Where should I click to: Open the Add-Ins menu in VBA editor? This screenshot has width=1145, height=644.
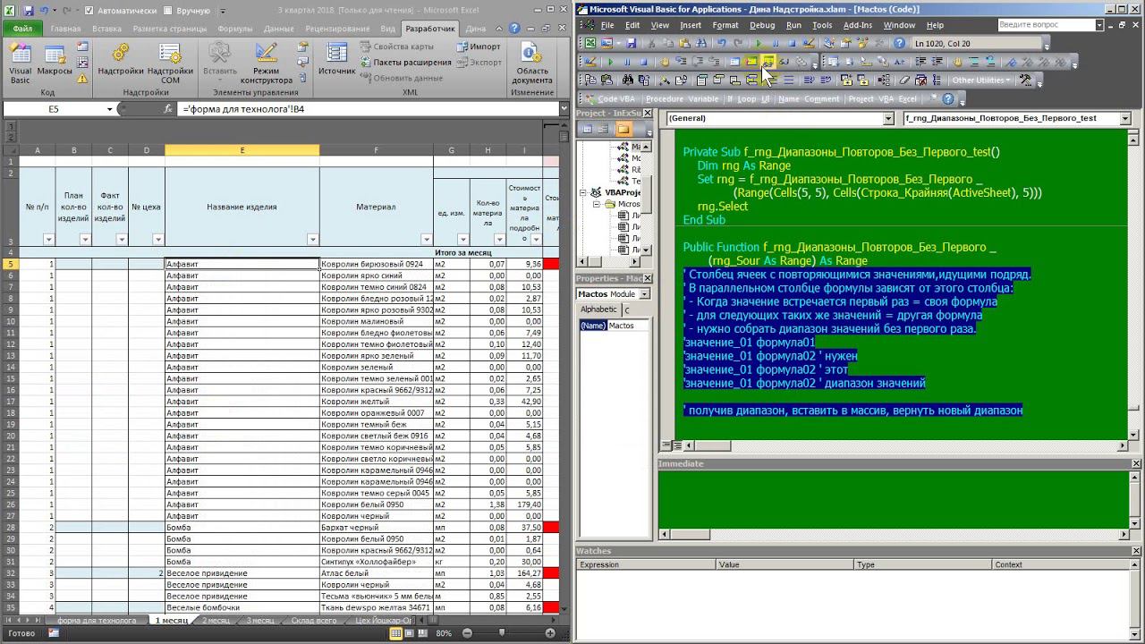point(858,25)
